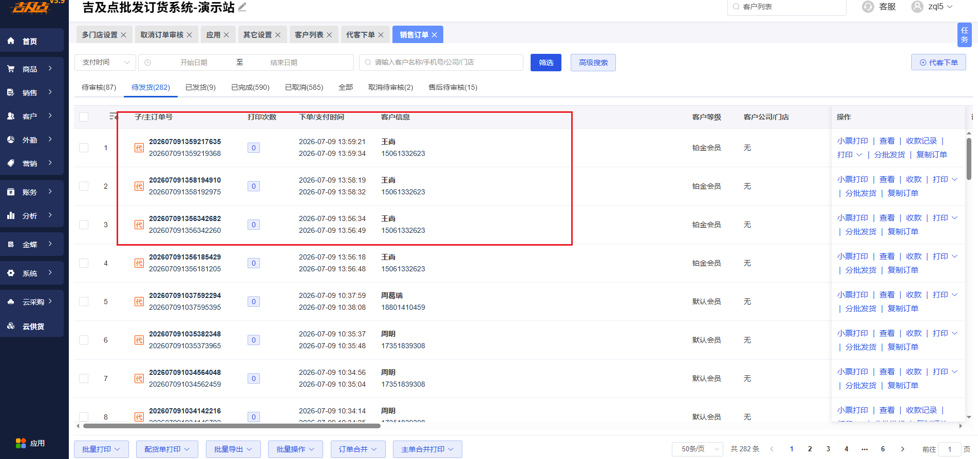This screenshot has height=459, width=978.
Task: Click the 高级搜索 button
Action: tap(593, 63)
